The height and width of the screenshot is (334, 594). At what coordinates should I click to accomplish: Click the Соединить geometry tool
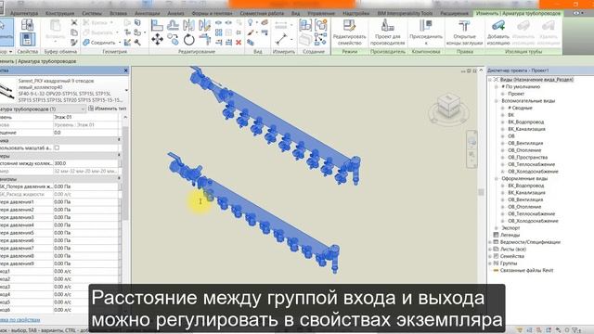[x=99, y=43]
